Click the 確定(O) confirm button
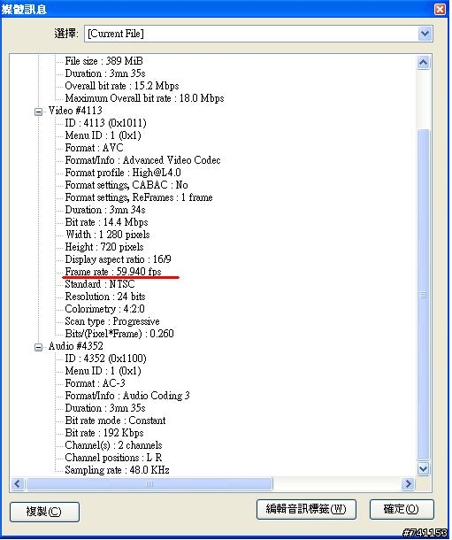The image size is (452, 540). (402, 509)
